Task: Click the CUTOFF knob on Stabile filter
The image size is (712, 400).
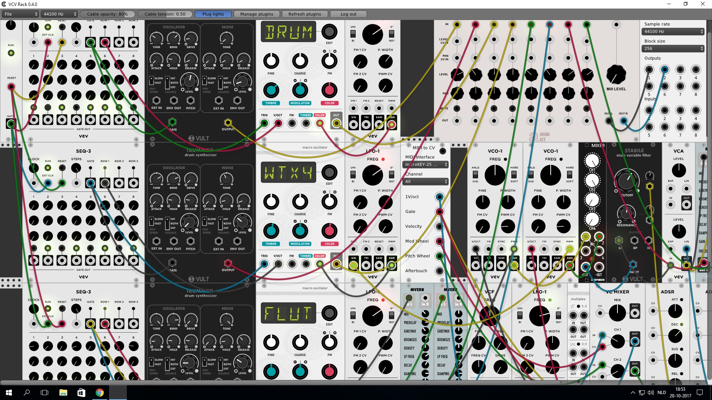Action: click(x=627, y=180)
